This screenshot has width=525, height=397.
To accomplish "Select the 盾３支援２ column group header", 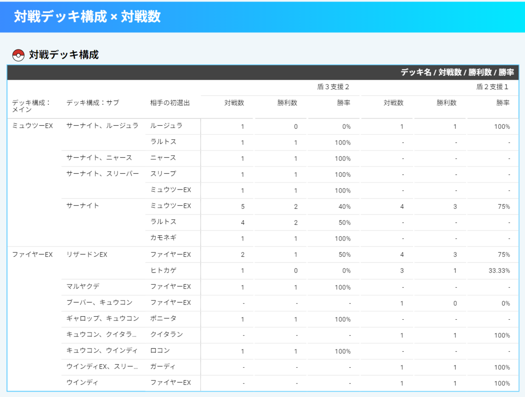I will pyautogui.click(x=333, y=87).
